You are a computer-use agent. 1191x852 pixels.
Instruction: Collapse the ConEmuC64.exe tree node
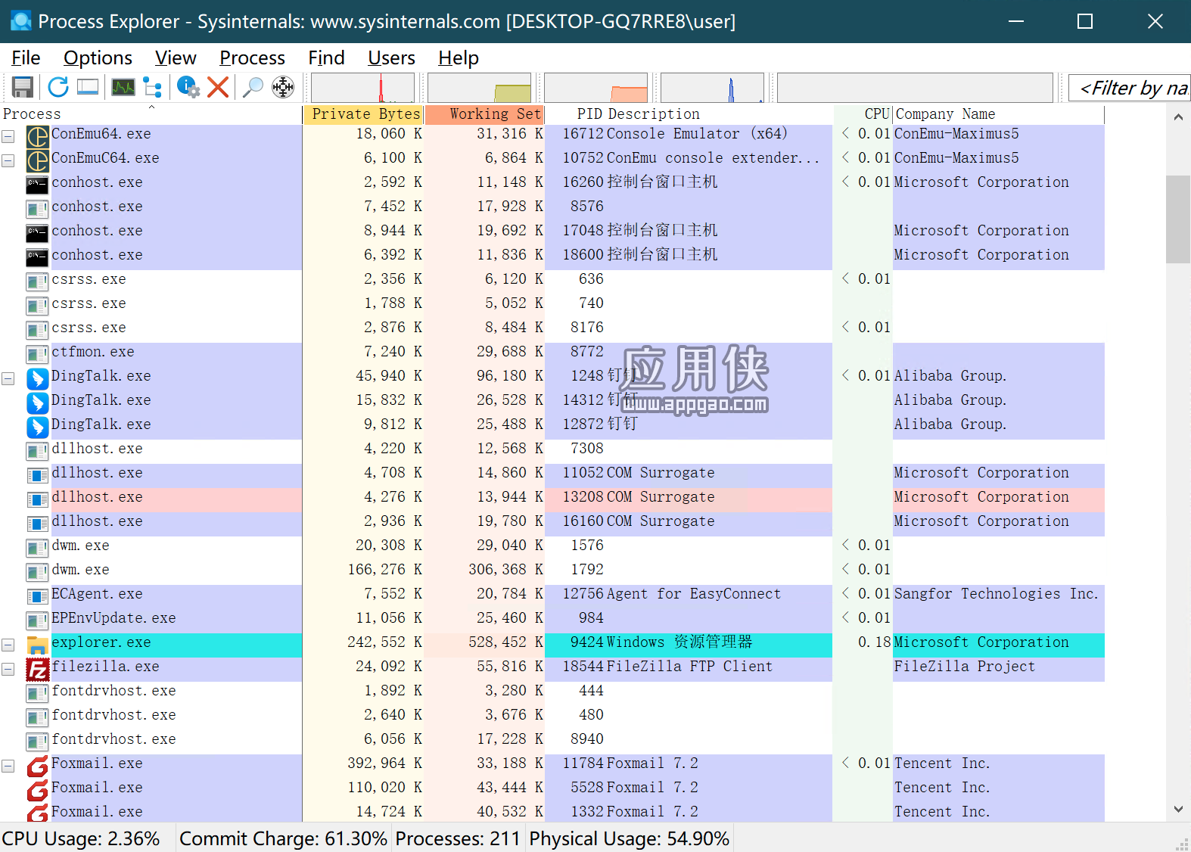coord(8,161)
